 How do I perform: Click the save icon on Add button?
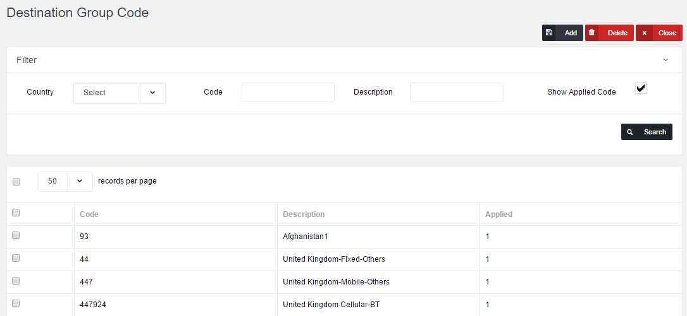tap(549, 33)
